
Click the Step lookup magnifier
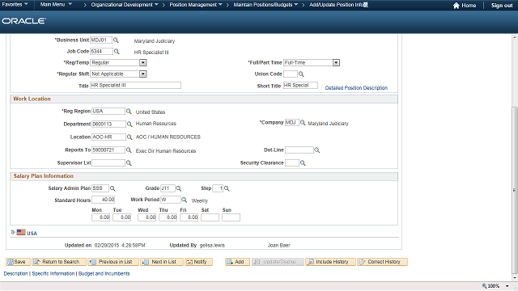pos(227,188)
